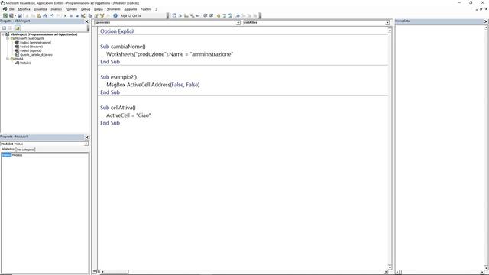Screen dimensions: 489x275
Task: Click the Undo toolbar icon
Action: [x=52, y=15]
